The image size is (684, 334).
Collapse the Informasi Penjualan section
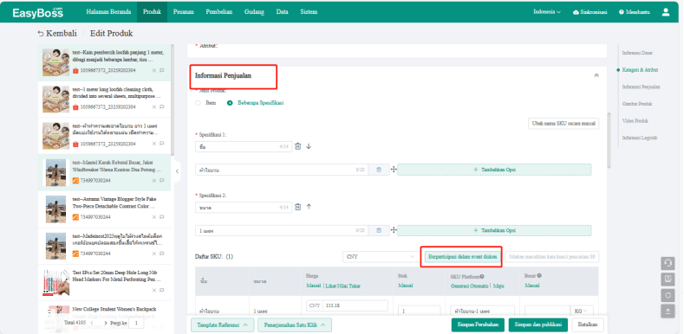[596, 75]
